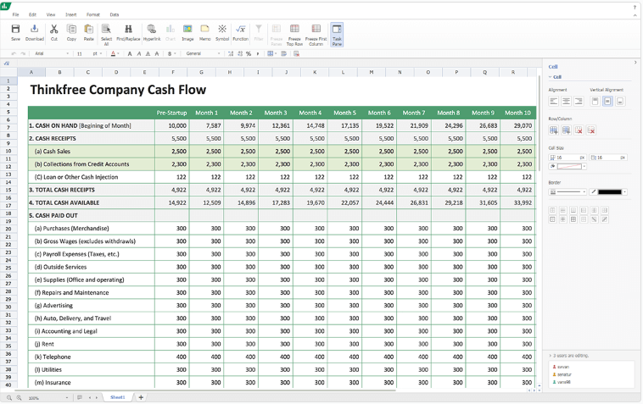Select column header F
643x404 pixels.
(173, 72)
